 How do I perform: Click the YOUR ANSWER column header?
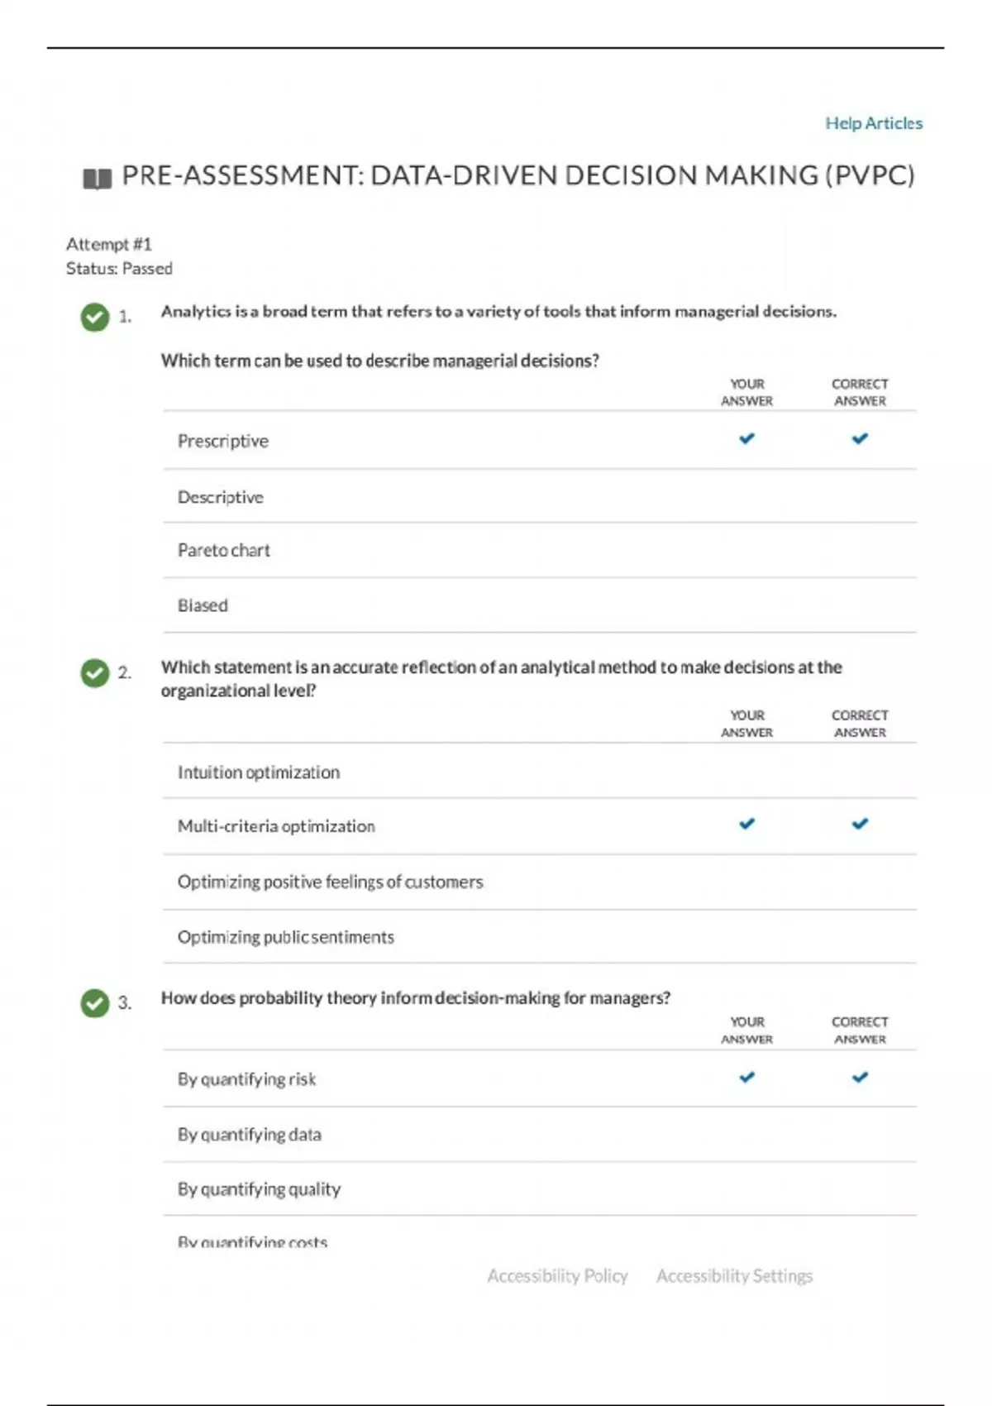tap(746, 392)
